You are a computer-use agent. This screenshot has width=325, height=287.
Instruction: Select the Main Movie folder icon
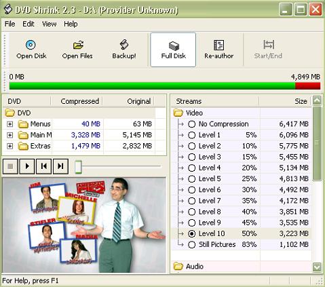23,135
